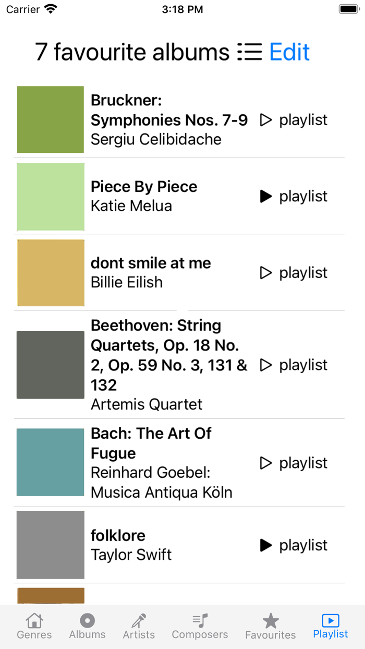The image size is (365, 649).
Task: Tap the play triangle next to folklore
Action: tap(266, 545)
